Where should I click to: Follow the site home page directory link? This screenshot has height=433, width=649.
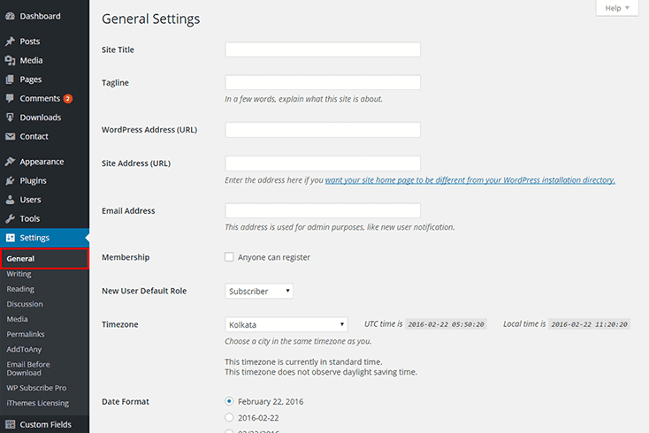pyautogui.click(x=470, y=180)
